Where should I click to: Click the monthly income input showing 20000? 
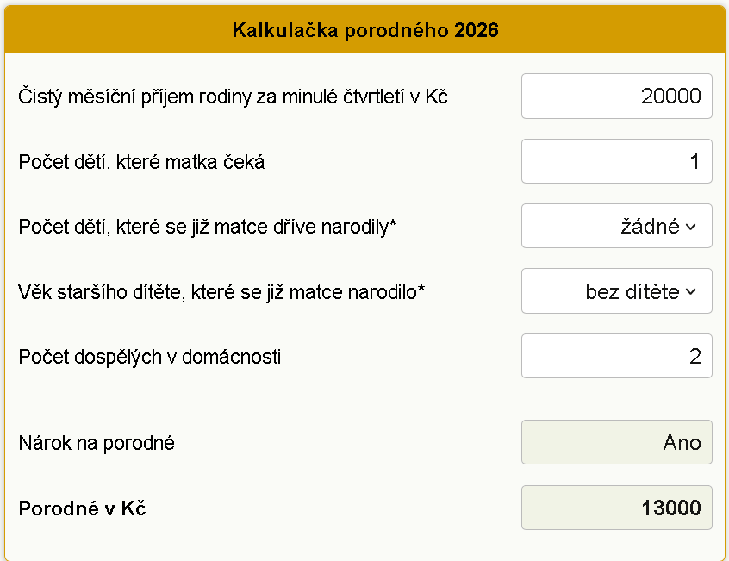[x=616, y=96]
